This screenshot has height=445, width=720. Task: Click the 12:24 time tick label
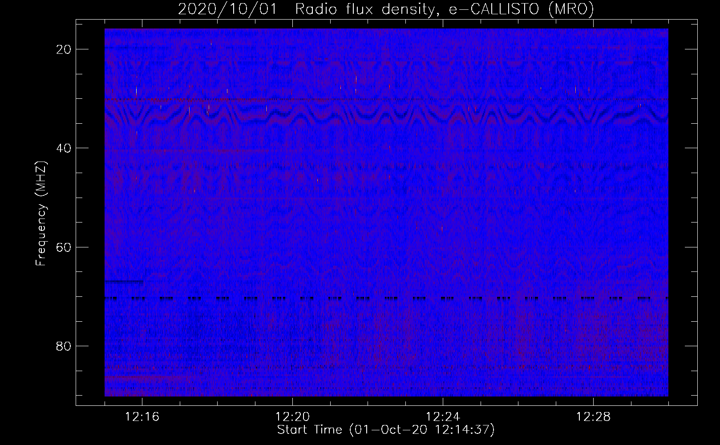[443, 417]
